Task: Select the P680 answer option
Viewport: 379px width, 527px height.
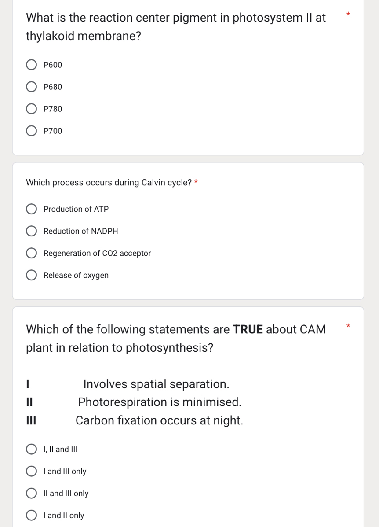Action: (x=31, y=87)
